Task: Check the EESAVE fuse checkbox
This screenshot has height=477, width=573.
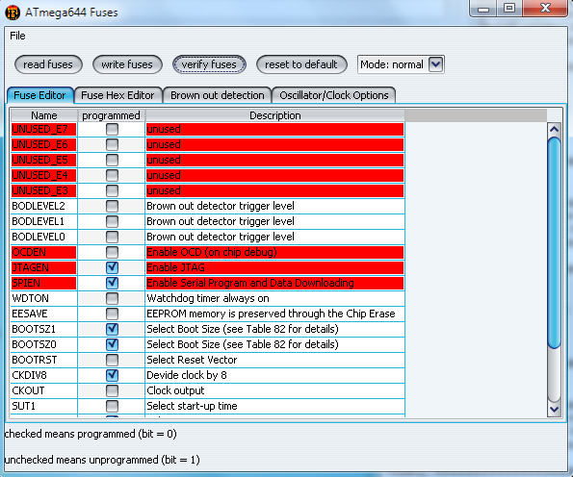Action: coord(112,314)
